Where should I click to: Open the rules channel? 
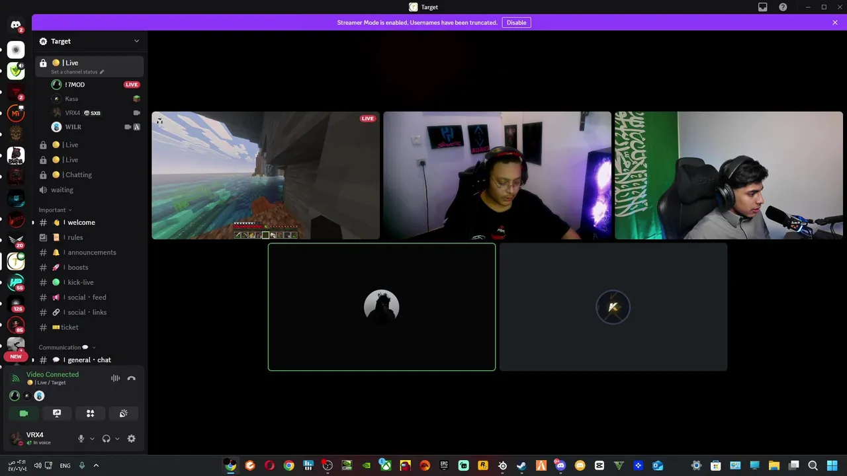tap(89, 237)
